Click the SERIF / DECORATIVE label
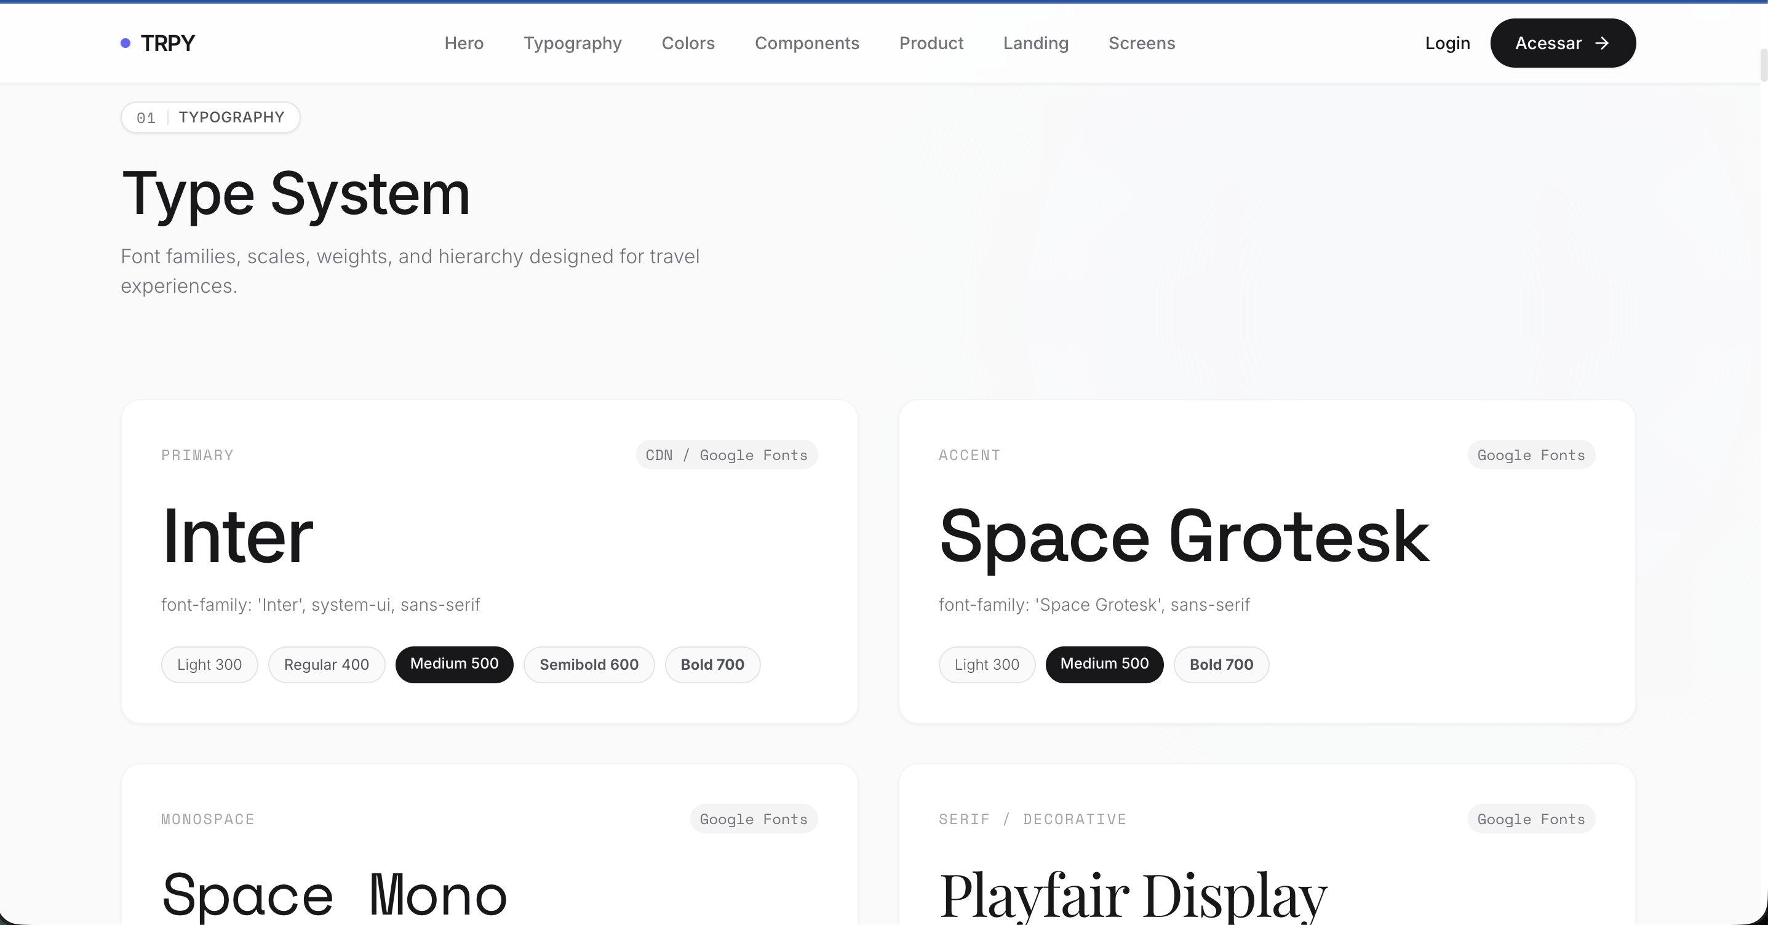This screenshot has width=1768, height=925. (x=1033, y=819)
